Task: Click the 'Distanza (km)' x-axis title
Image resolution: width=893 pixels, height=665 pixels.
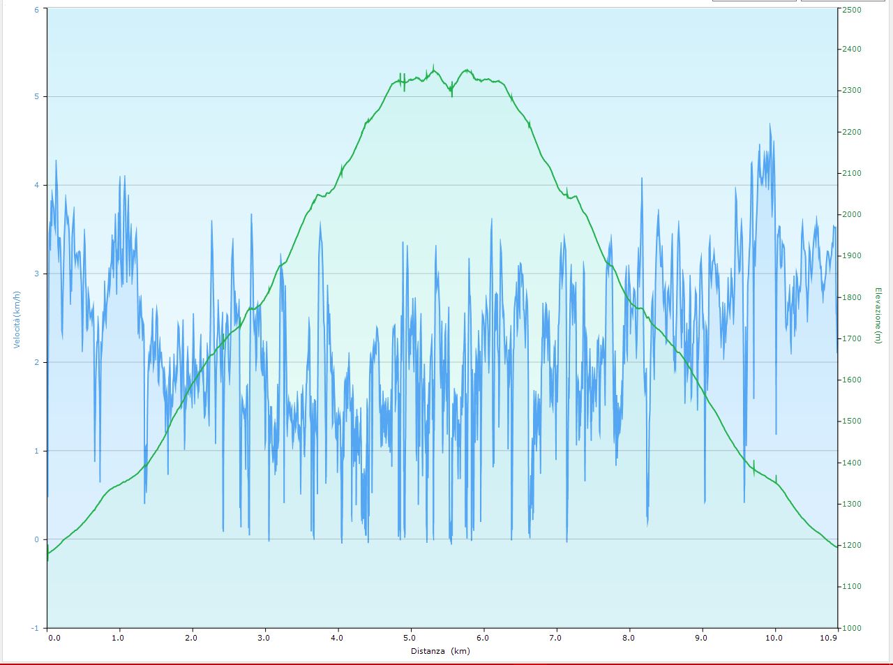Action: point(440,651)
